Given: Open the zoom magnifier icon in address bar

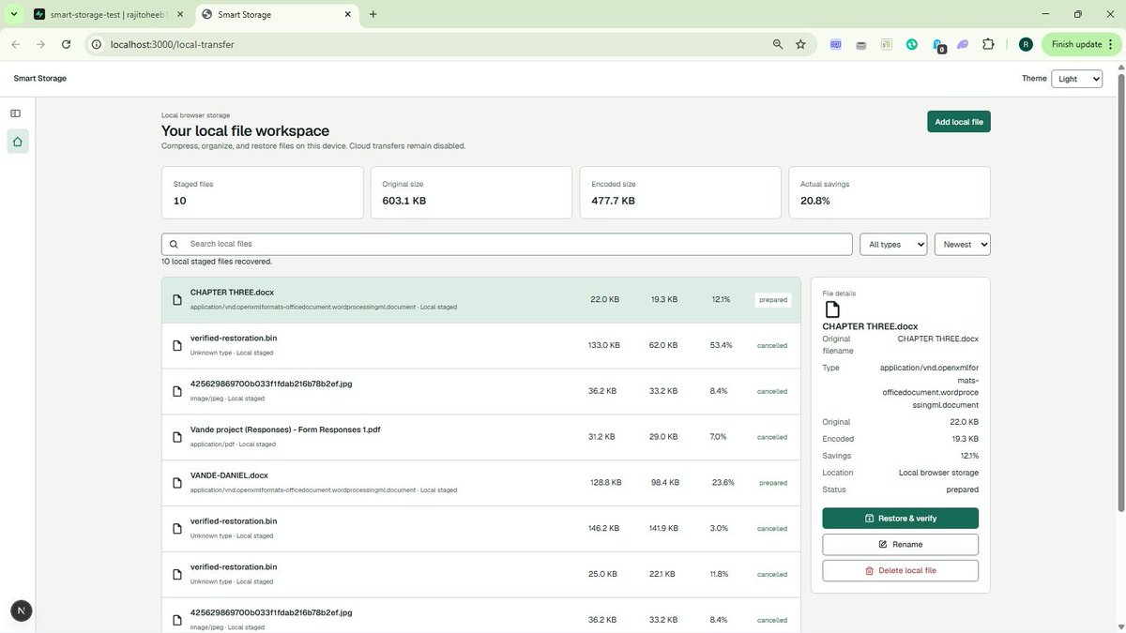Looking at the screenshot, I should pyautogui.click(x=778, y=44).
